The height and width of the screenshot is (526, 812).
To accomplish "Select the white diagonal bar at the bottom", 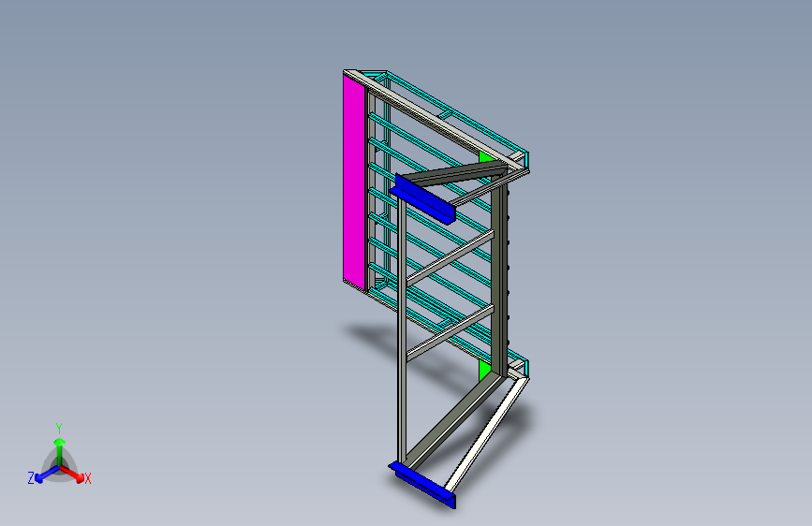I will (x=487, y=435).
